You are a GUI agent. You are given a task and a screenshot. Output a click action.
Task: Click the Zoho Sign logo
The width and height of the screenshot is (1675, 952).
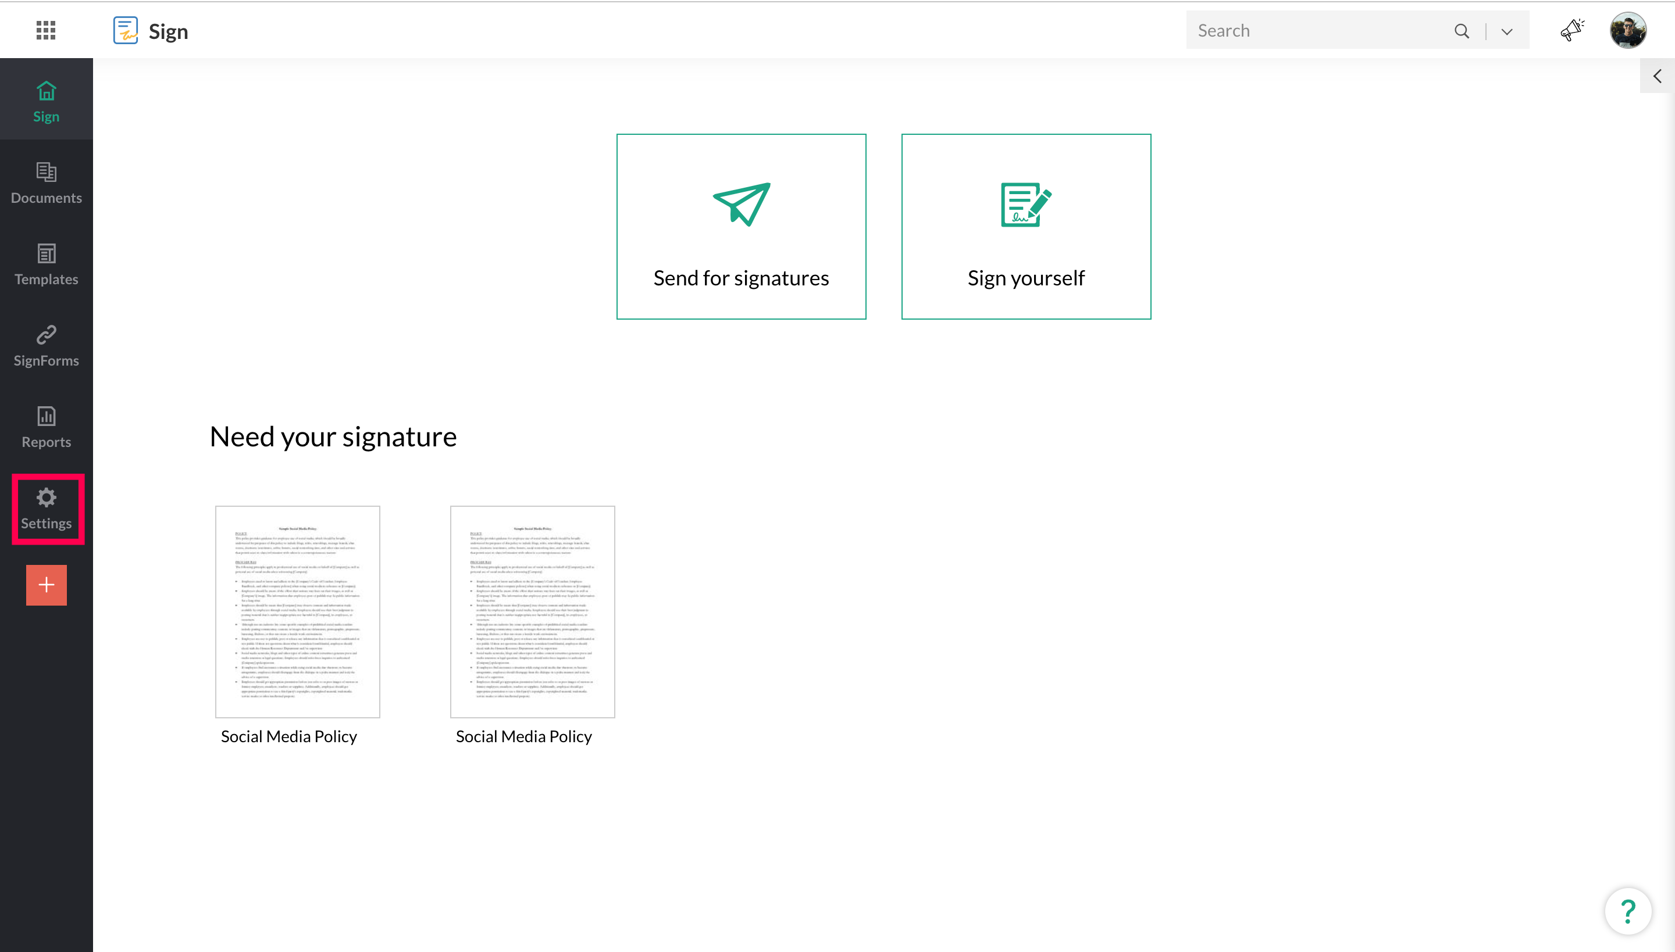click(x=125, y=31)
